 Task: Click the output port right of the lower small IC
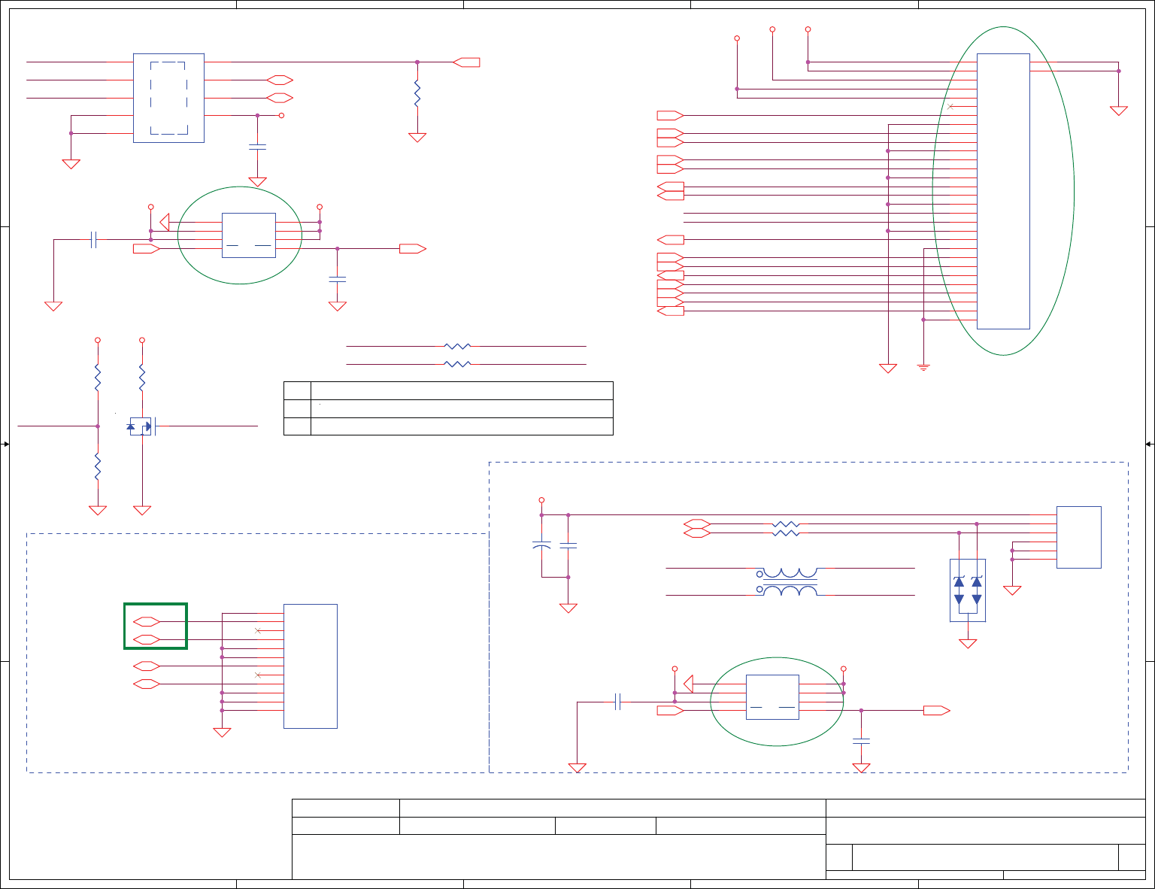(x=937, y=711)
